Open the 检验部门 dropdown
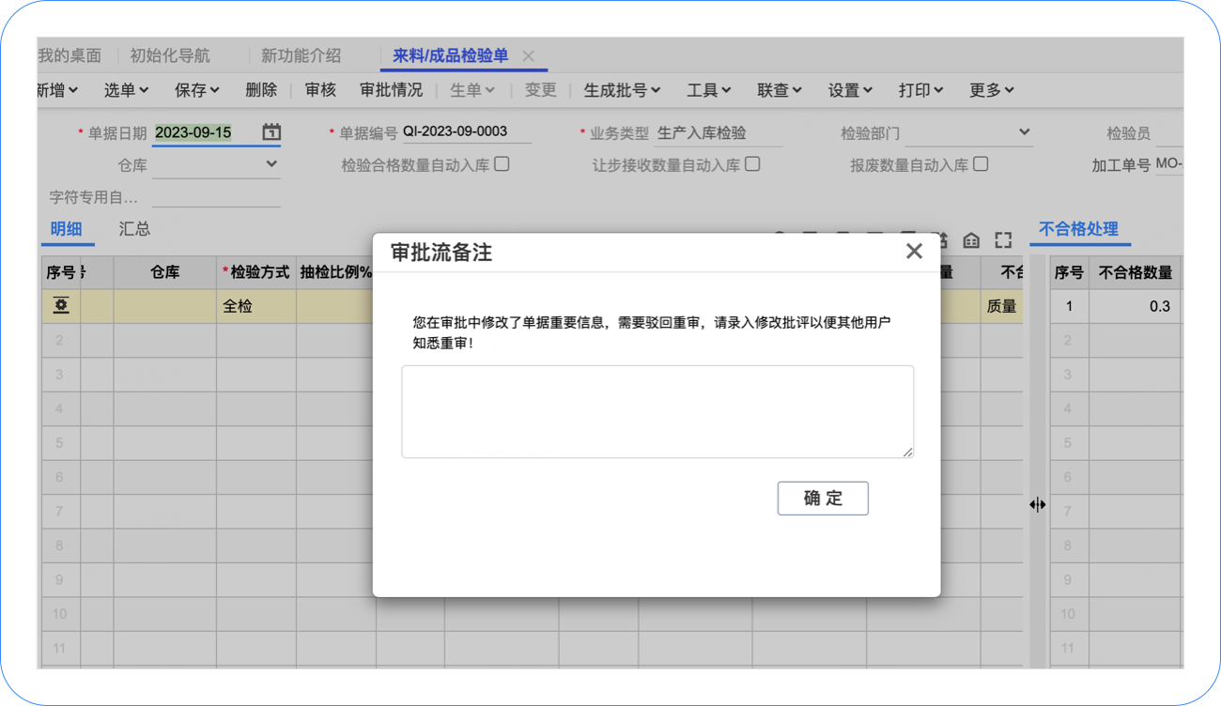Viewport: 1221px width, 706px height. pyautogui.click(x=968, y=133)
